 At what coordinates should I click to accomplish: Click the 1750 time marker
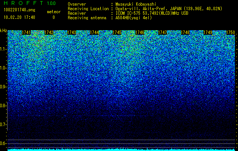pos(230,32)
